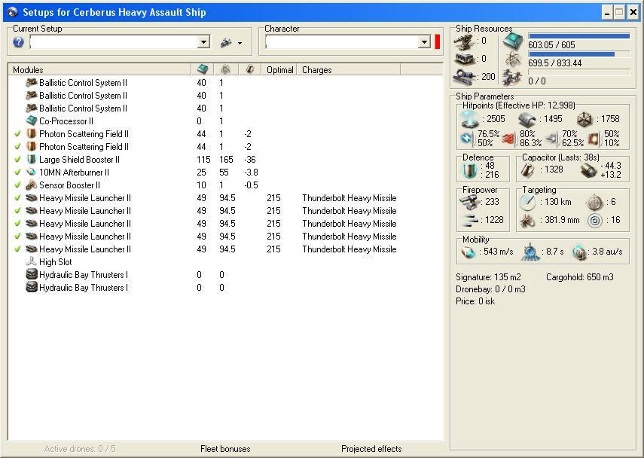Image resolution: width=644 pixels, height=458 pixels.
Task: Click the powergrid usage progress bar
Action: [579, 54]
